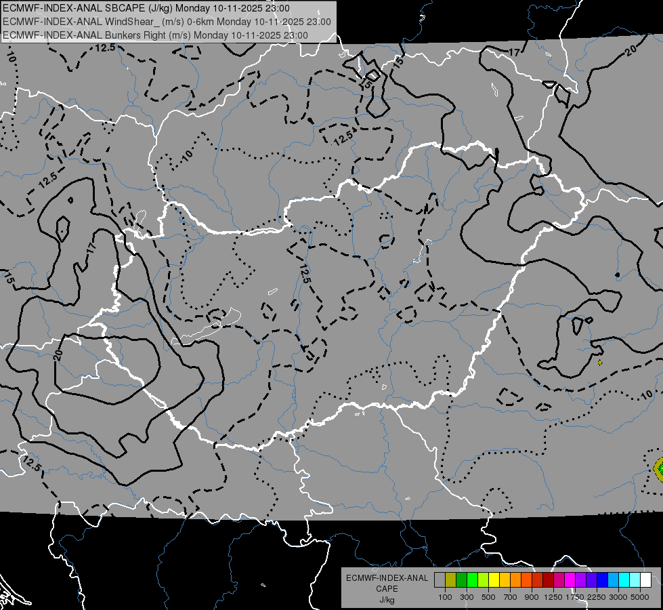The image size is (663, 610).
Task: Click the 100 value under the color scale
Action: 445,597
